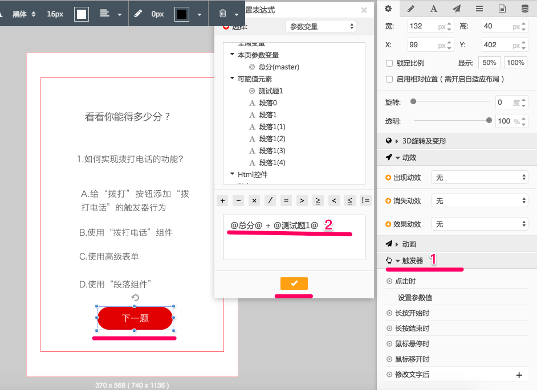Open the text alignment icon menu
This screenshot has width=537, height=390.
pos(105,14)
